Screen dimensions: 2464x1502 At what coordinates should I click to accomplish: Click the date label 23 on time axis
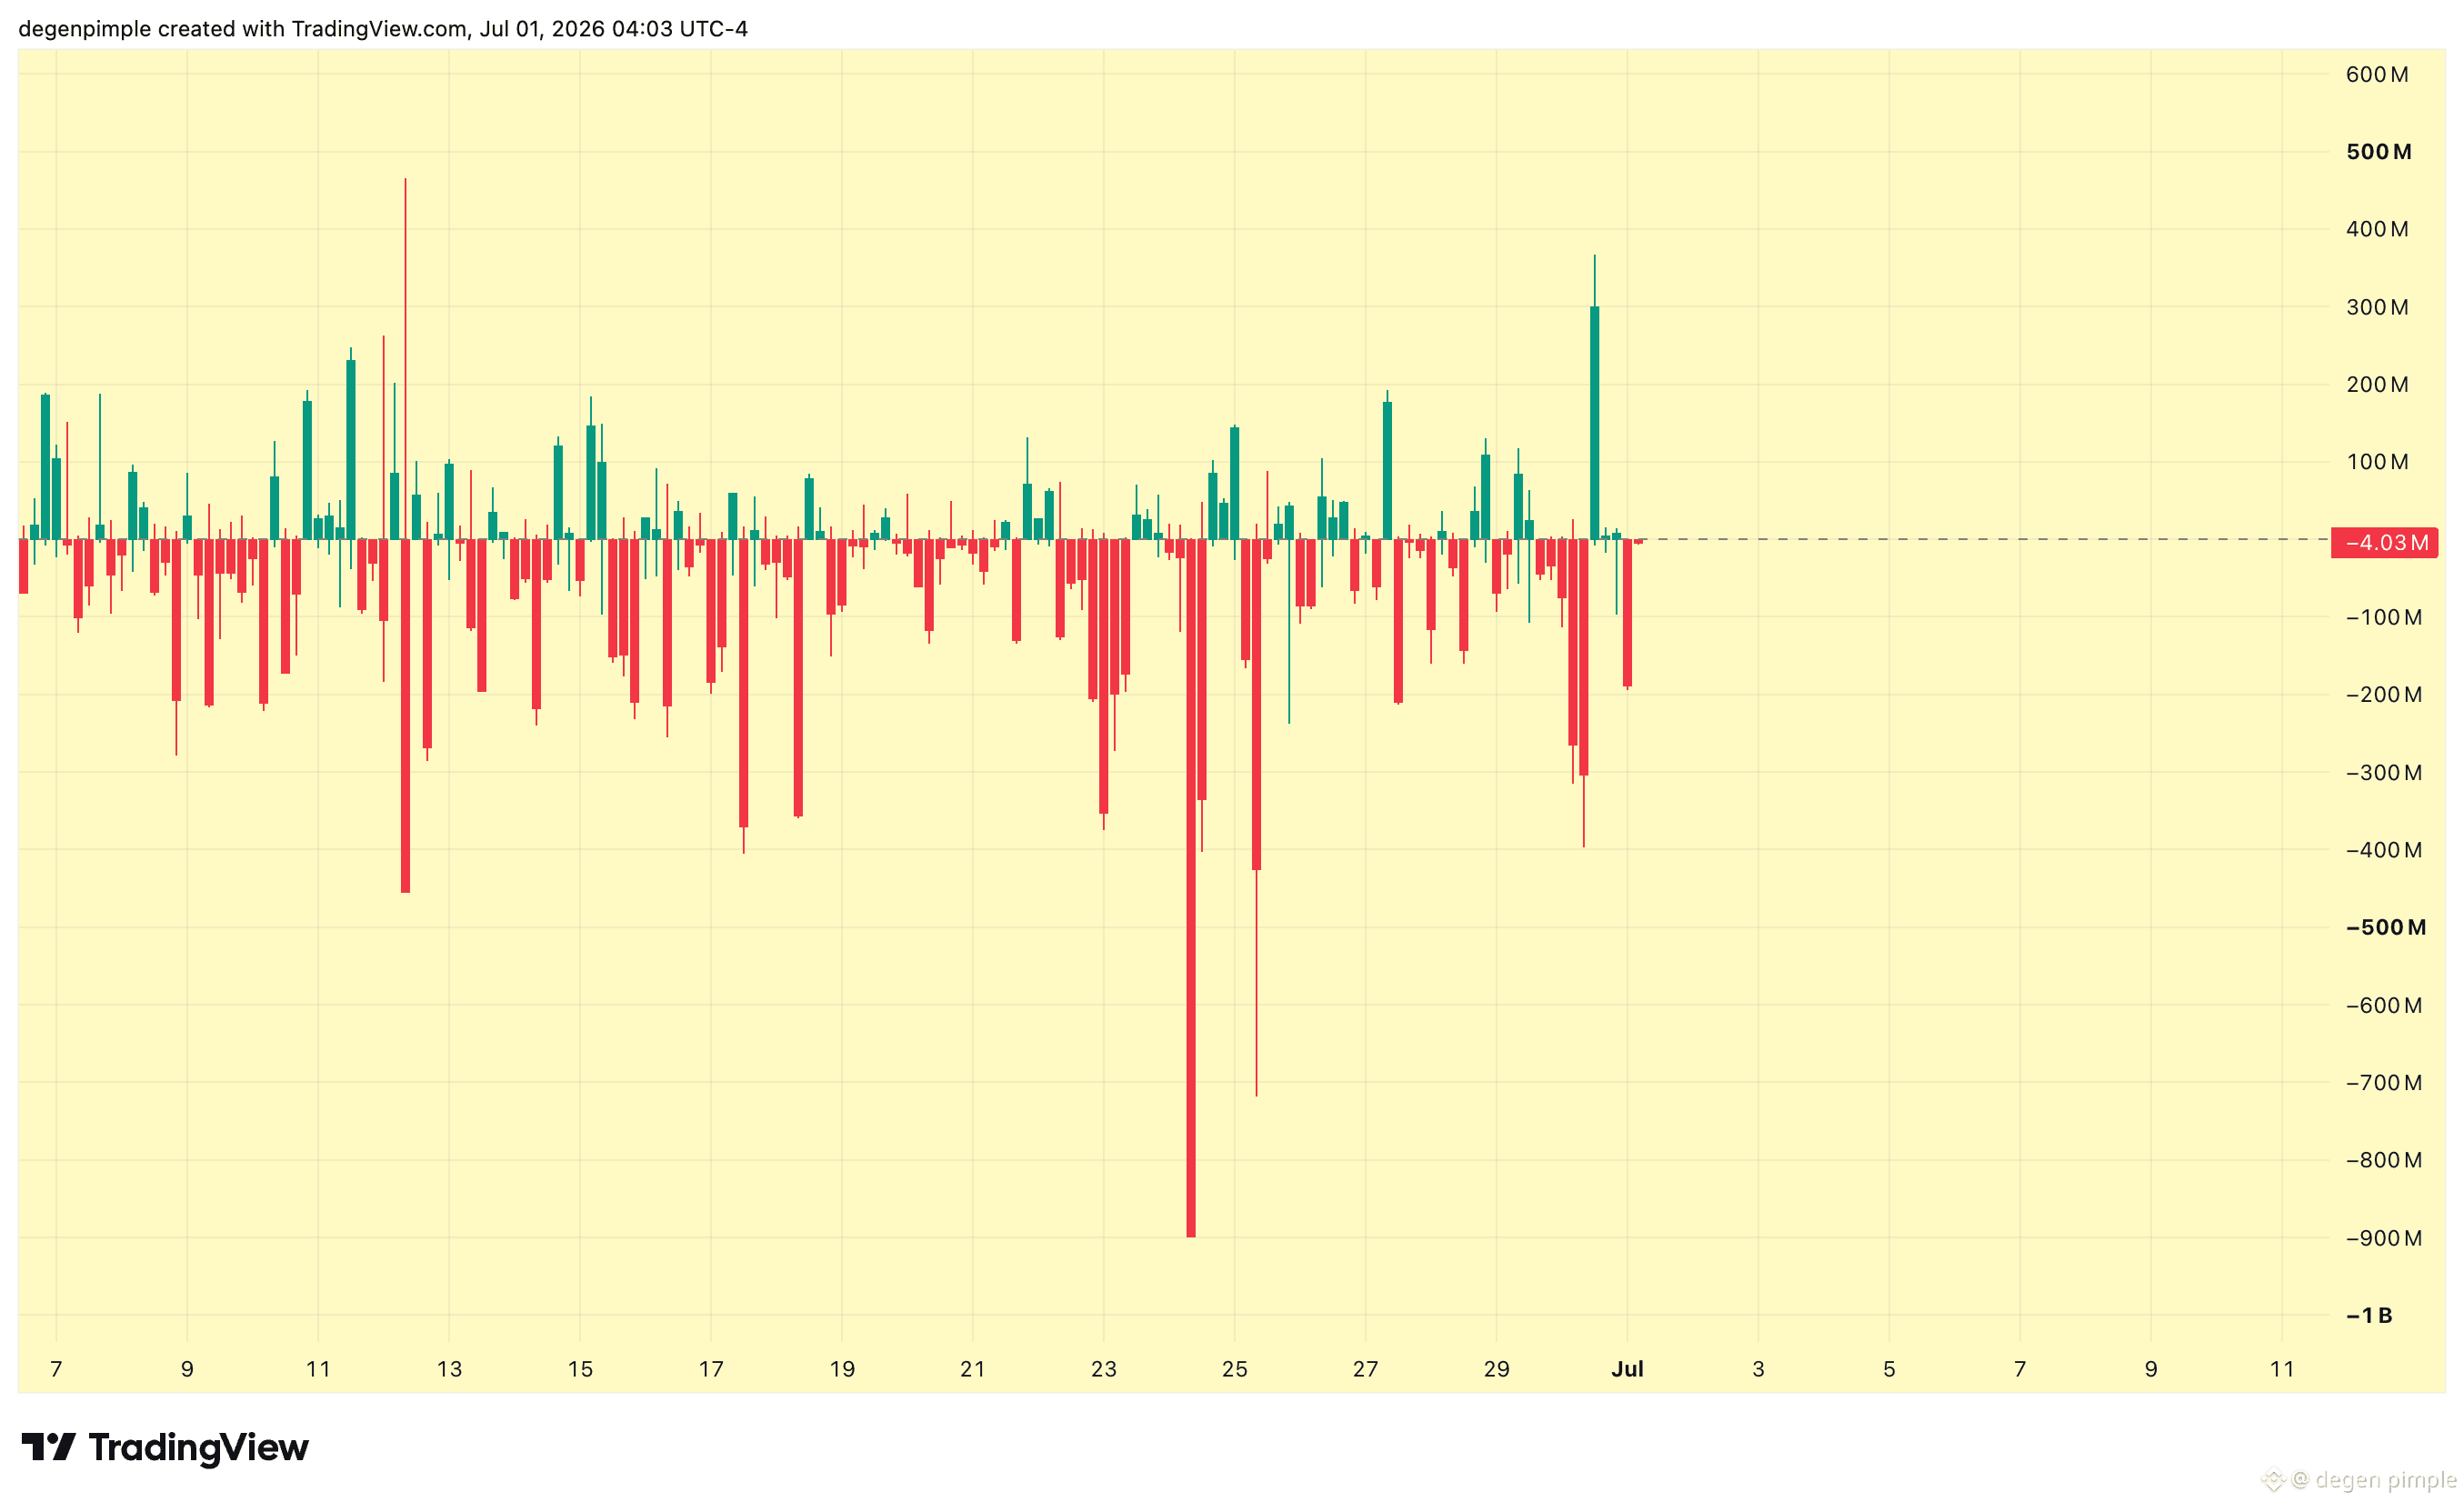[1103, 1369]
